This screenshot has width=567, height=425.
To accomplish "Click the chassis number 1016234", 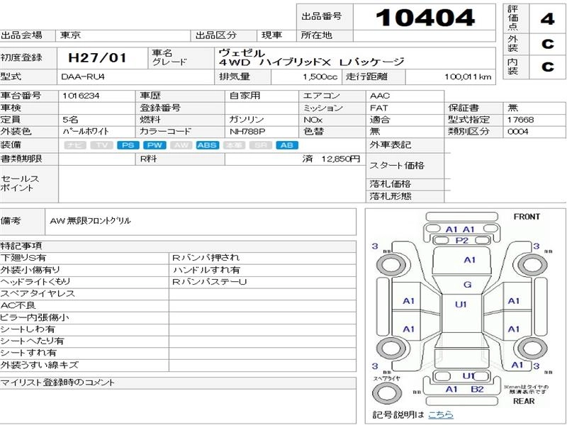I will pyautogui.click(x=81, y=96).
